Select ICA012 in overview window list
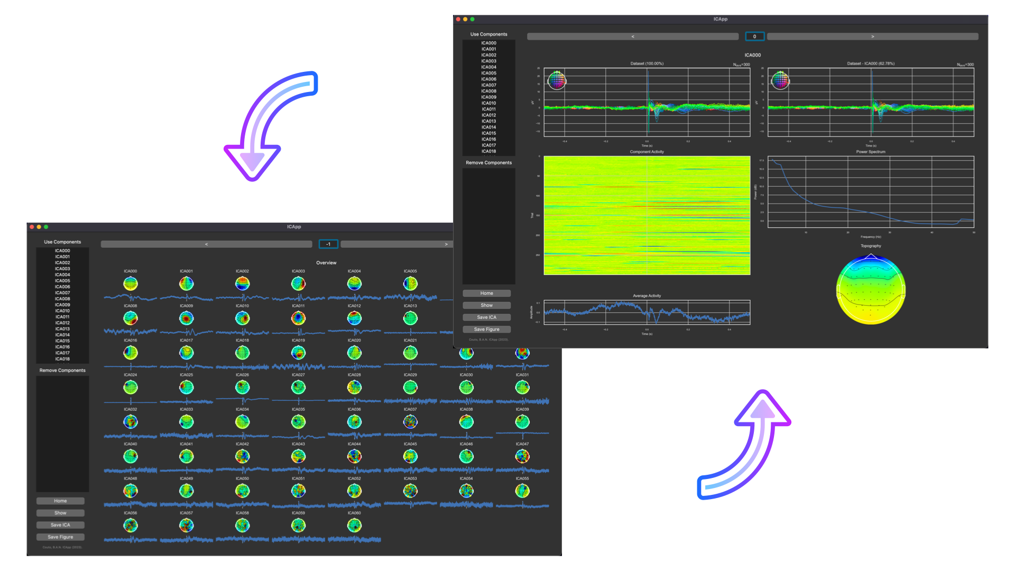 point(62,323)
